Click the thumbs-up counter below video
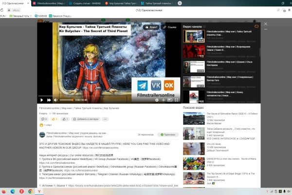This screenshot has width=292, height=195. [65, 119]
